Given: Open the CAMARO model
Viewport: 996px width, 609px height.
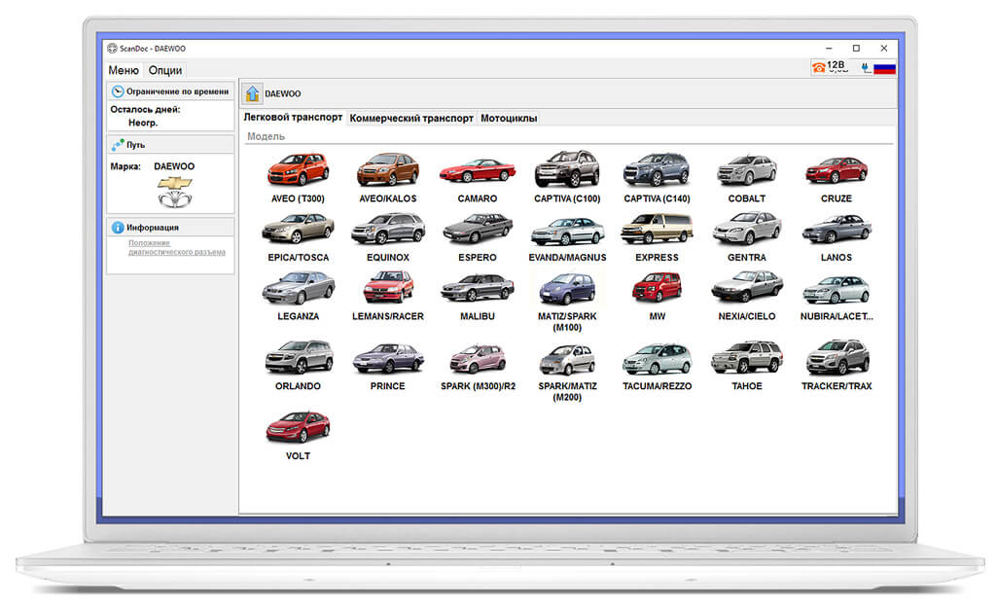Looking at the screenshot, I should (x=477, y=178).
